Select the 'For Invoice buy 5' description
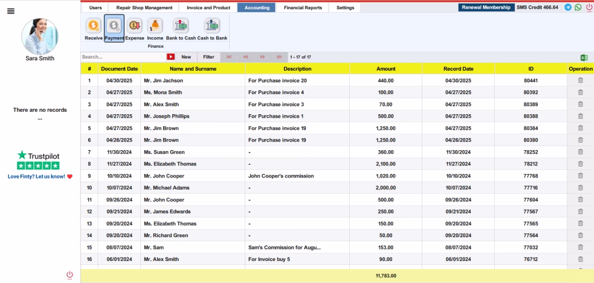The height and width of the screenshot is (283, 594). 298,259
